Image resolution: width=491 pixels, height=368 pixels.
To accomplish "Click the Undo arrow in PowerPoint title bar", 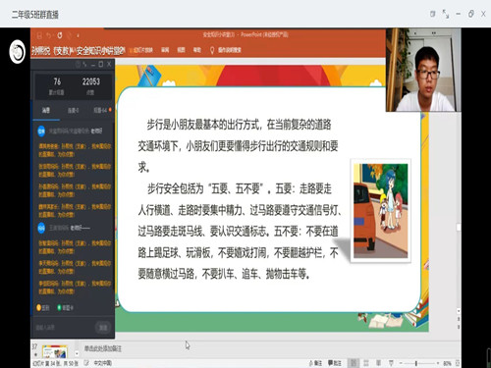I will (49, 35).
